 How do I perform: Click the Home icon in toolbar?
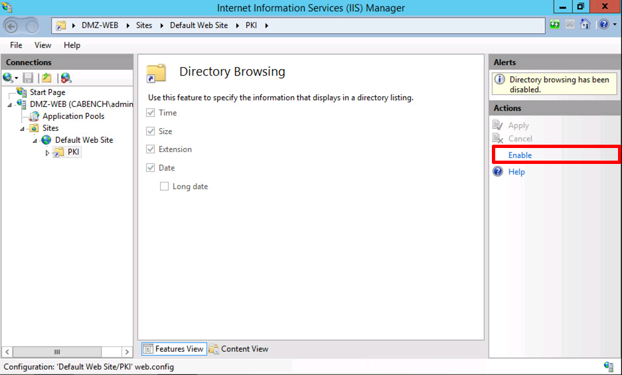pyautogui.click(x=585, y=25)
